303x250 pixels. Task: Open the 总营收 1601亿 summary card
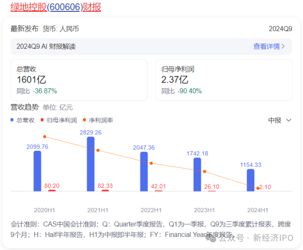[x=79, y=80]
